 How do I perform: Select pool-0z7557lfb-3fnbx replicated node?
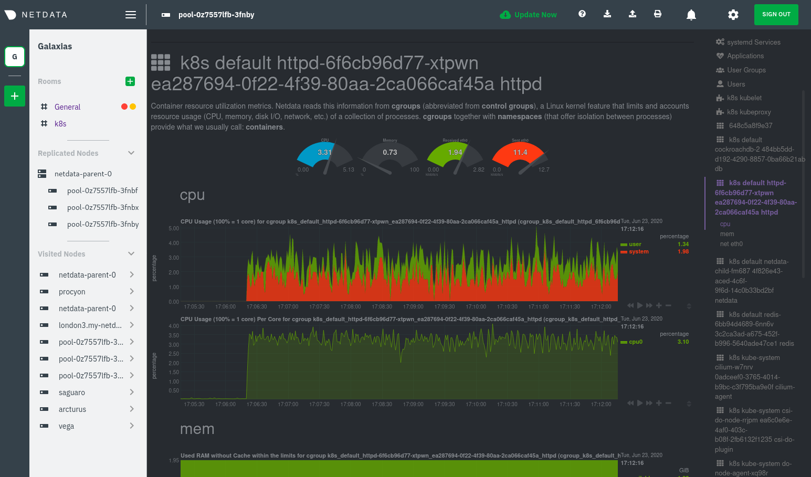pyautogui.click(x=103, y=207)
